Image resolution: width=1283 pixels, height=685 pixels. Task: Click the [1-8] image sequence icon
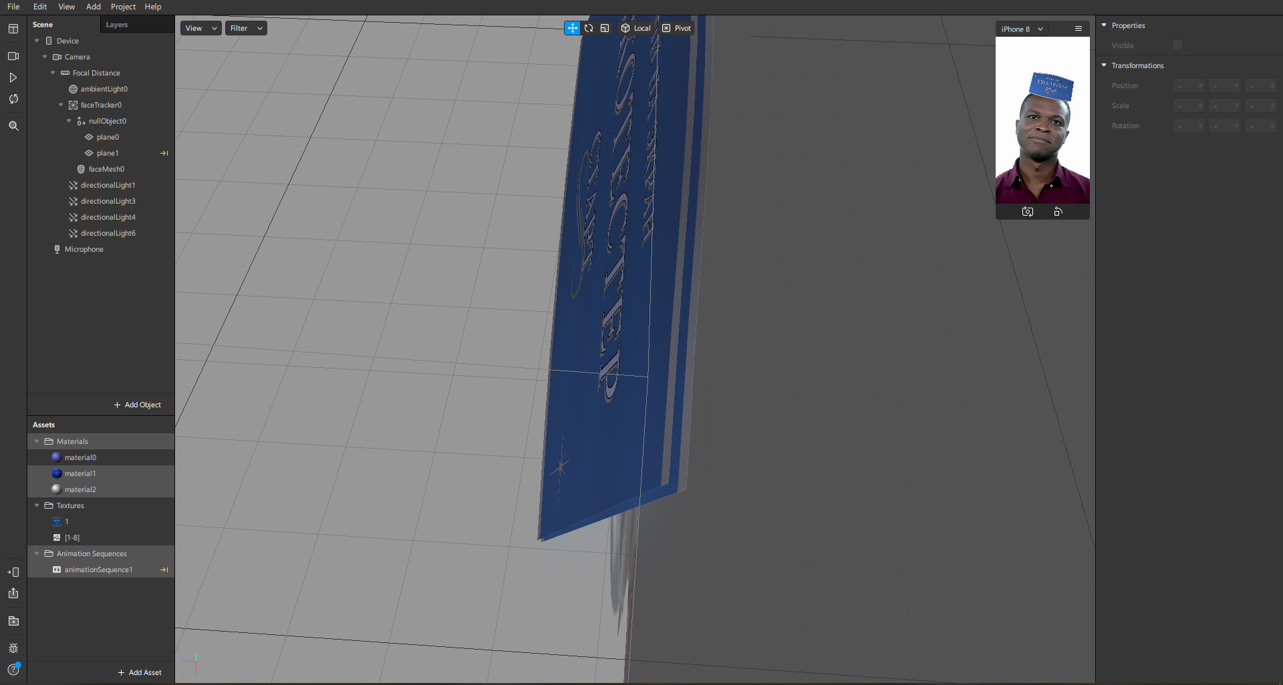57,537
